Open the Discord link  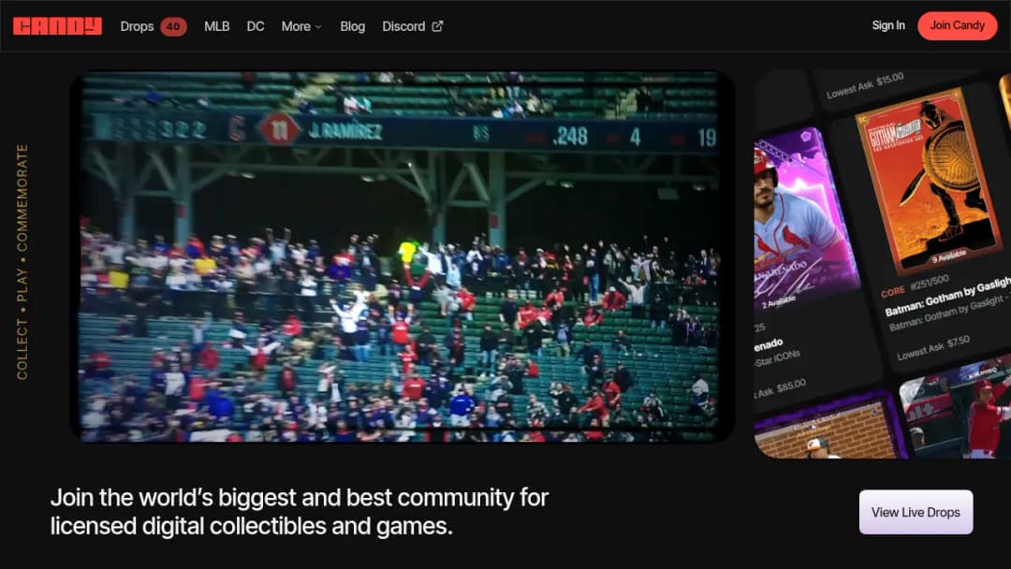point(403,26)
